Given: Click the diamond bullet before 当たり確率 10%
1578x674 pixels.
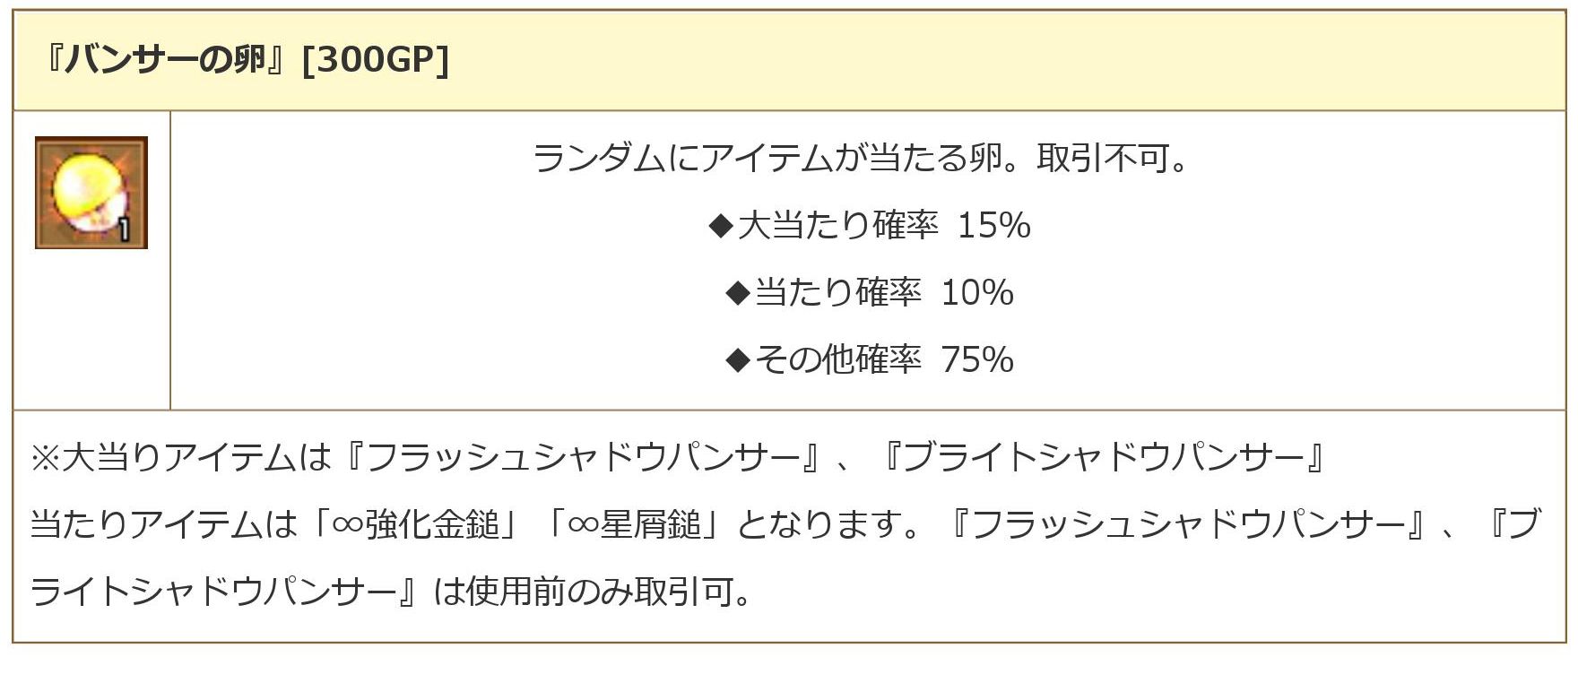Looking at the screenshot, I should pyautogui.click(x=737, y=293).
